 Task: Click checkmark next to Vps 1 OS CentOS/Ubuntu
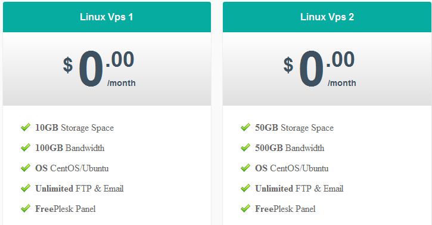pos(26,168)
